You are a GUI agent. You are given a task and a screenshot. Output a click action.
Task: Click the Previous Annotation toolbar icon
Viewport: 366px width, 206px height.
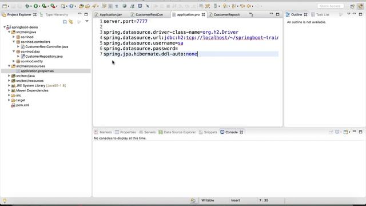click(233, 6)
